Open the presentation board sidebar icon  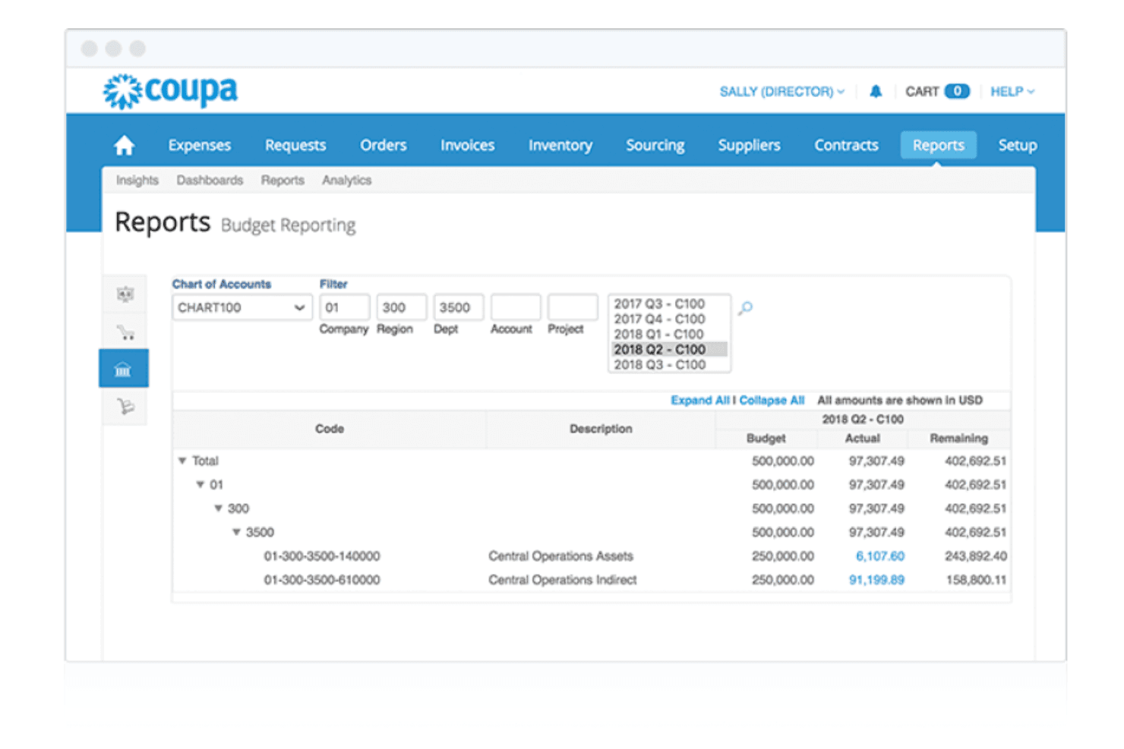pos(125,294)
